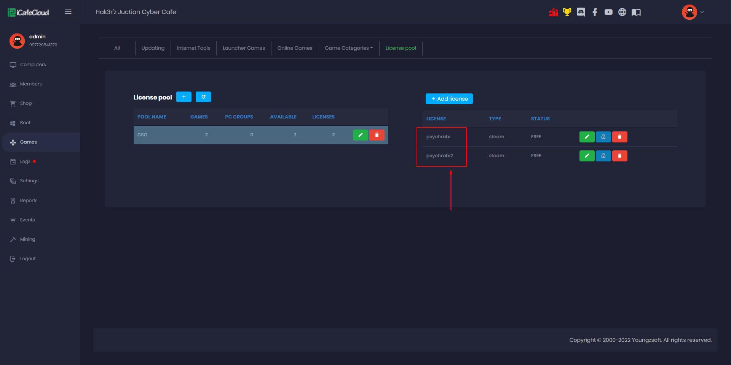The width and height of the screenshot is (731, 365).
Task: Add a new license pool with plus button
Action: tap(184, 97)
